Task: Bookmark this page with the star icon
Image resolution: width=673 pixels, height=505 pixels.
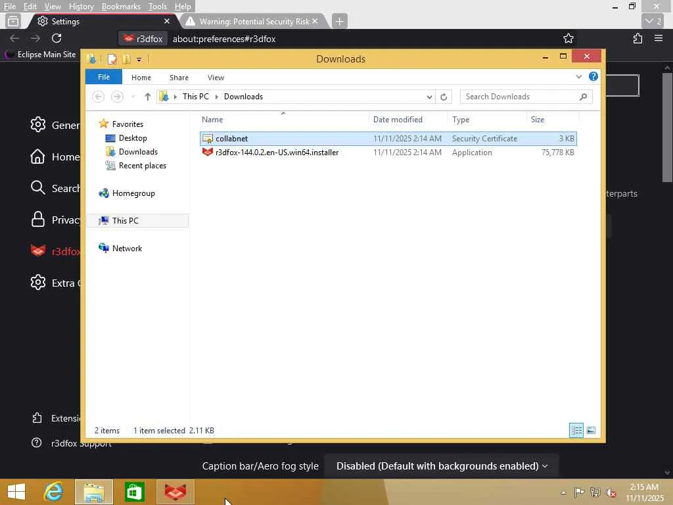Action: click(569, 38)
